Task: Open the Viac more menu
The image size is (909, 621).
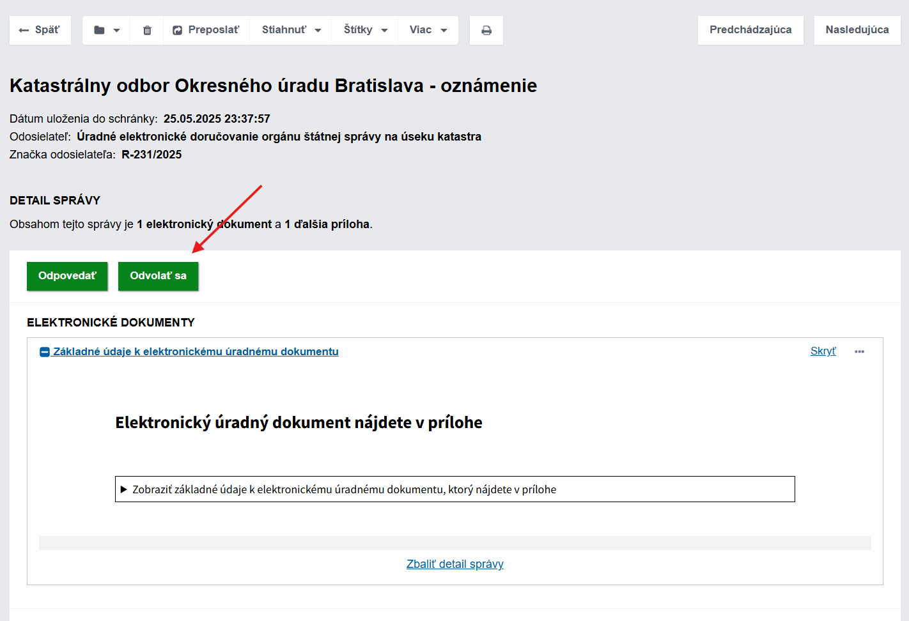Action: [x=428, y=30]
